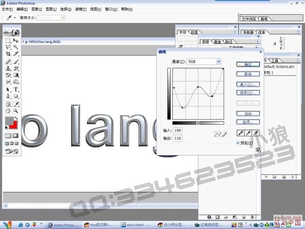The width and height of the screenshot is (305, 229).
Task: Click the 自动 (Auto) button
Action: (x=248, y=113)
